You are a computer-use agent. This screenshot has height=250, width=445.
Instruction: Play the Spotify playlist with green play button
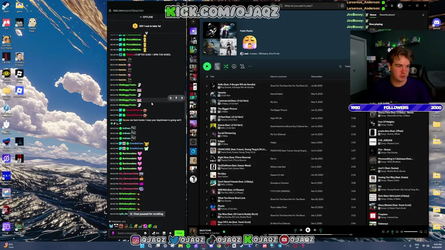[x=207, y=66]
